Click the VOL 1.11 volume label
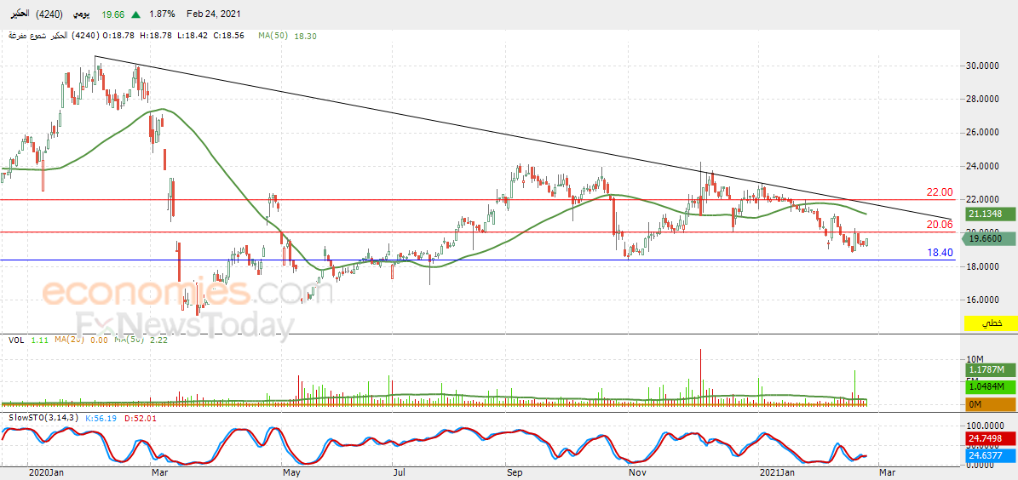This screenshot has height=480, width=1018. click(29, 340)
